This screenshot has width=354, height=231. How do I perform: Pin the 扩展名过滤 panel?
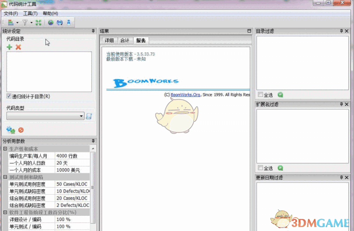[x=341, y=104]
